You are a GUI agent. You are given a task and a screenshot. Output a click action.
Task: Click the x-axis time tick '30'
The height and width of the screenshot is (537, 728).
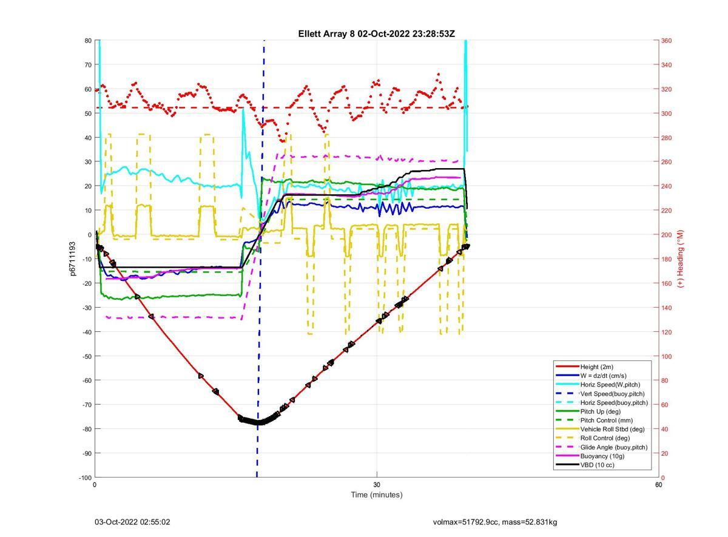(x=377, y=485)
